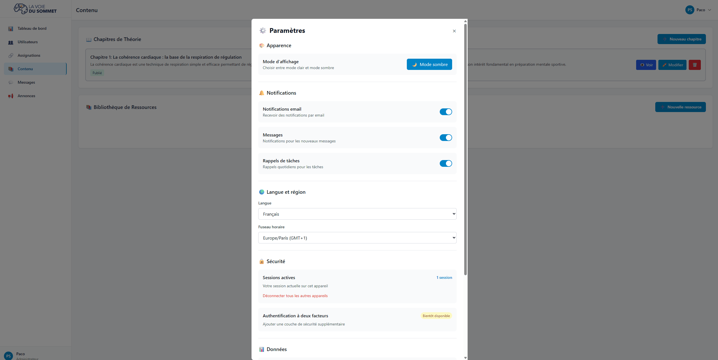Click Déconnecter tous les autres appareils link
The height and width of the screenshot is (360, 718).
coord(295,296)
